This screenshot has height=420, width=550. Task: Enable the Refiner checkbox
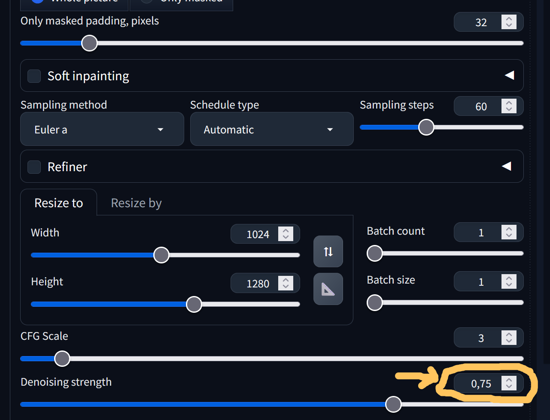[x=34, y=167]
